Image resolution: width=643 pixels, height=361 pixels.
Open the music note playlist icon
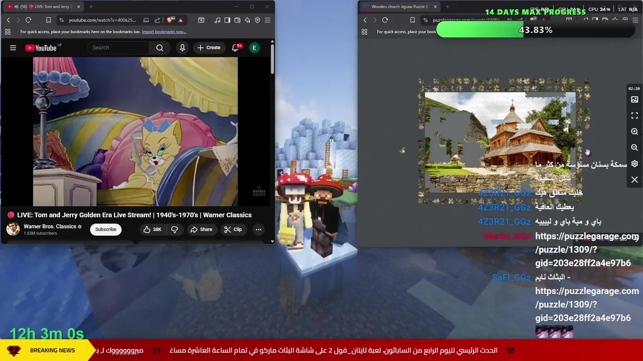coord(217,20)
